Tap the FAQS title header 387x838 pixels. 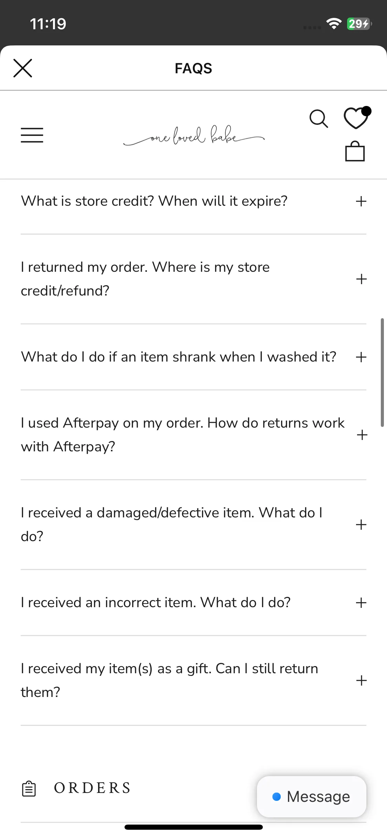[x=193, y=68]
